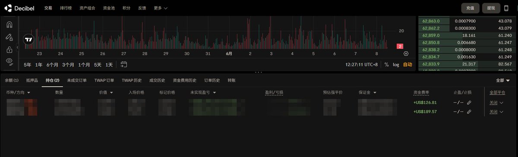Switch to the 资金费用历史 tab
This screenshot has width=518, height=157.
[184, 80]
